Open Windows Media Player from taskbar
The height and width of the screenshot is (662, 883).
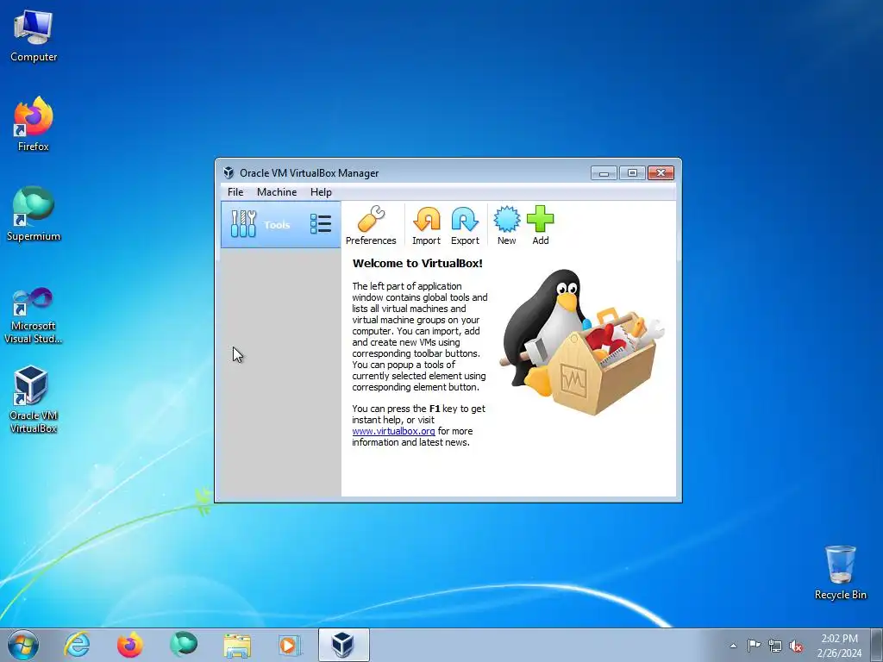click(290, 645)
